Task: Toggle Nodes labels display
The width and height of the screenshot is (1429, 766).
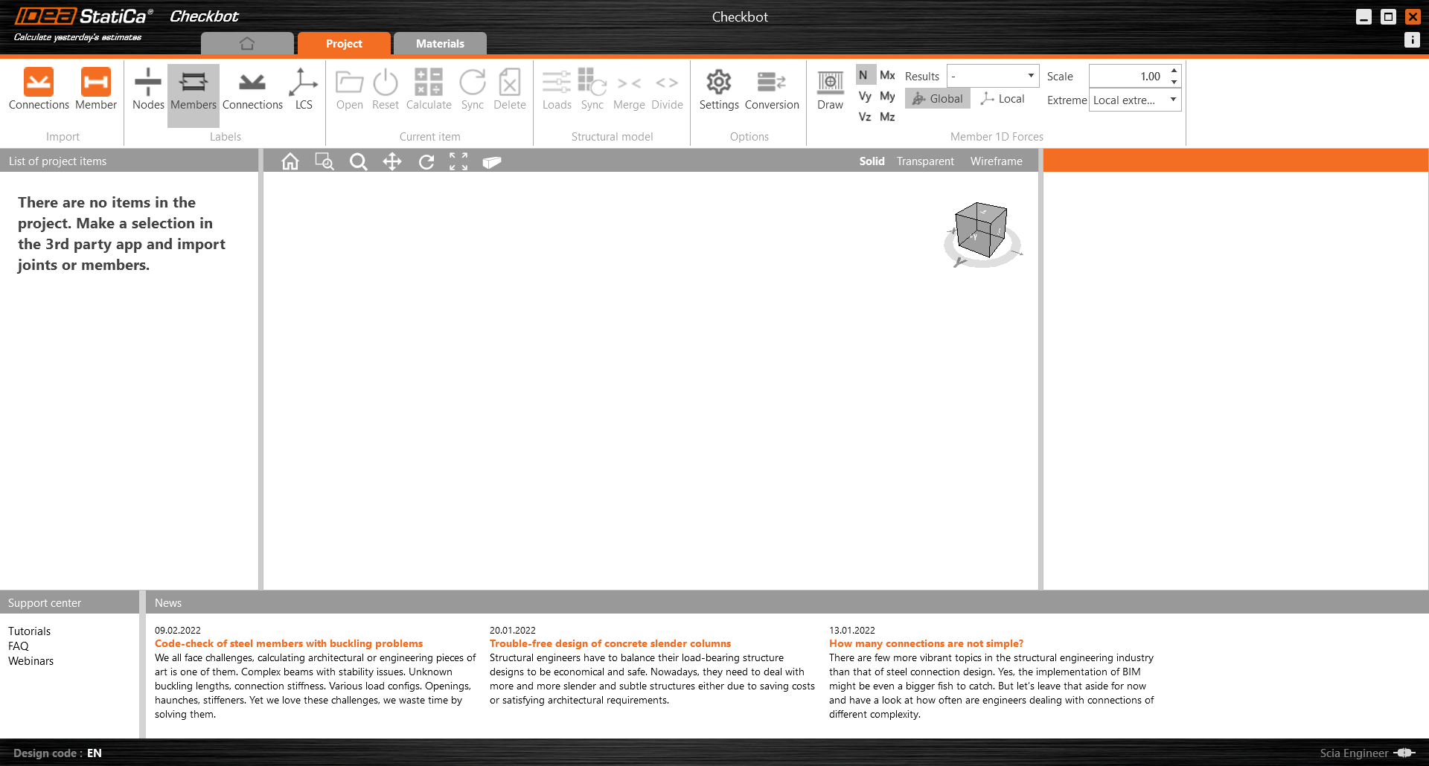Action: click(x=148, y=88)
